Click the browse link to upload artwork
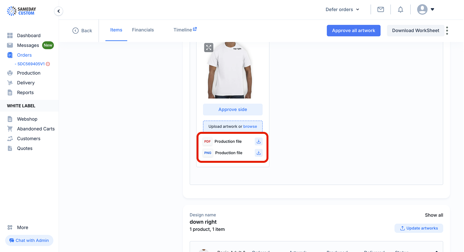The image size is (464, 252). 250,127
